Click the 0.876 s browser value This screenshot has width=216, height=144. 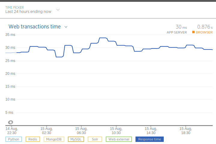[x=205, y=27]
